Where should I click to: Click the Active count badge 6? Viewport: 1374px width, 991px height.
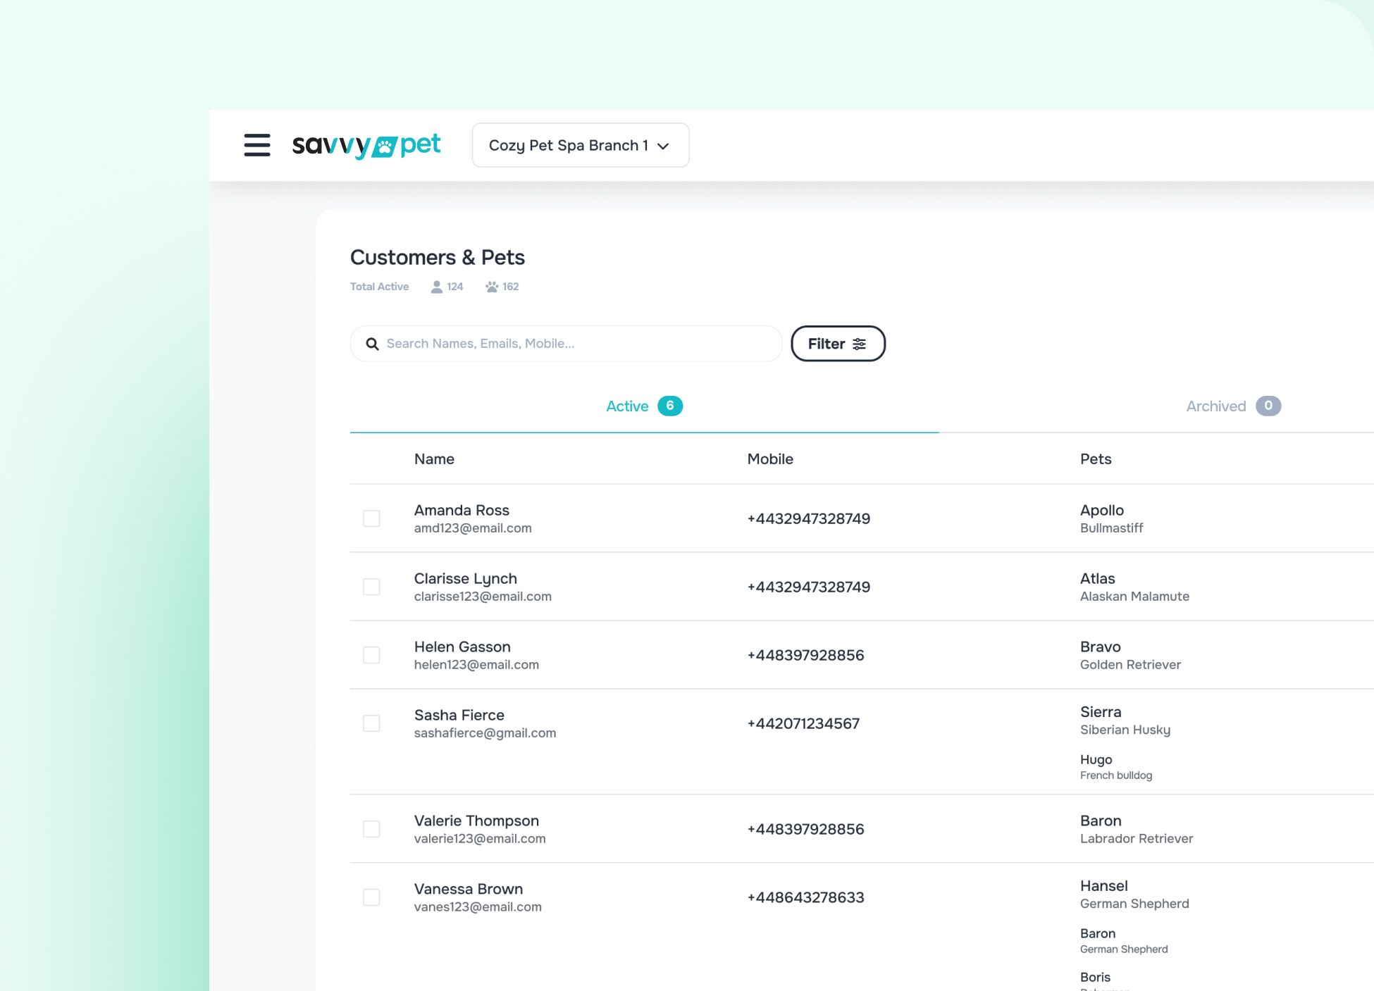[x=670, y=406]
